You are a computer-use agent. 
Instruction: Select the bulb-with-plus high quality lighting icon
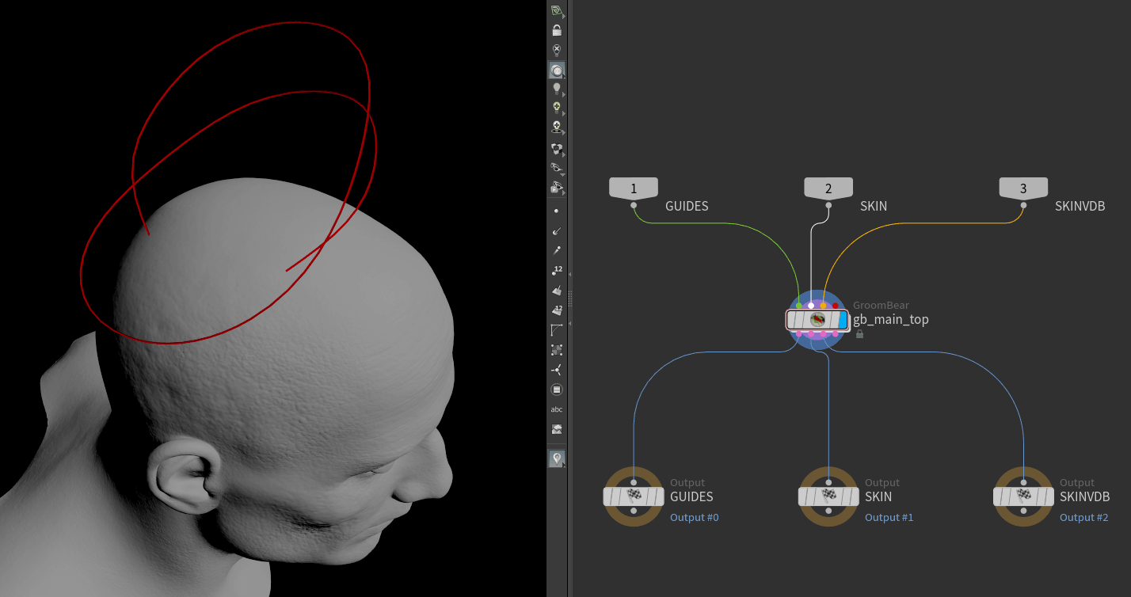tap(557, 108)
